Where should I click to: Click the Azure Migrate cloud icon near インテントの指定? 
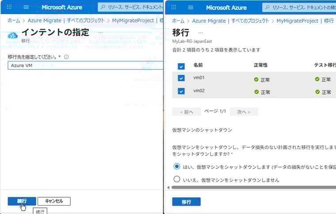(x=13, y=35)
